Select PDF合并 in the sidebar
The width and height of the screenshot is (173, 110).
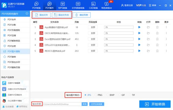(x=15, y=20)
